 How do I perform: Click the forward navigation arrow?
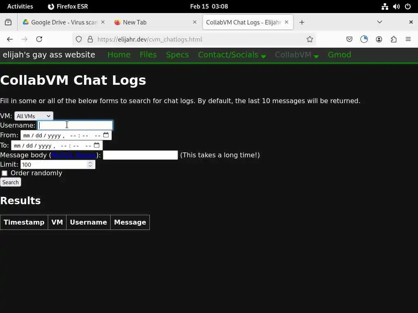[x=24, y=40]
